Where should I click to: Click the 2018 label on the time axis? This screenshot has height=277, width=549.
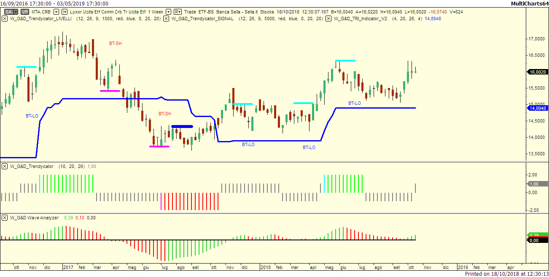click(266, 267)
